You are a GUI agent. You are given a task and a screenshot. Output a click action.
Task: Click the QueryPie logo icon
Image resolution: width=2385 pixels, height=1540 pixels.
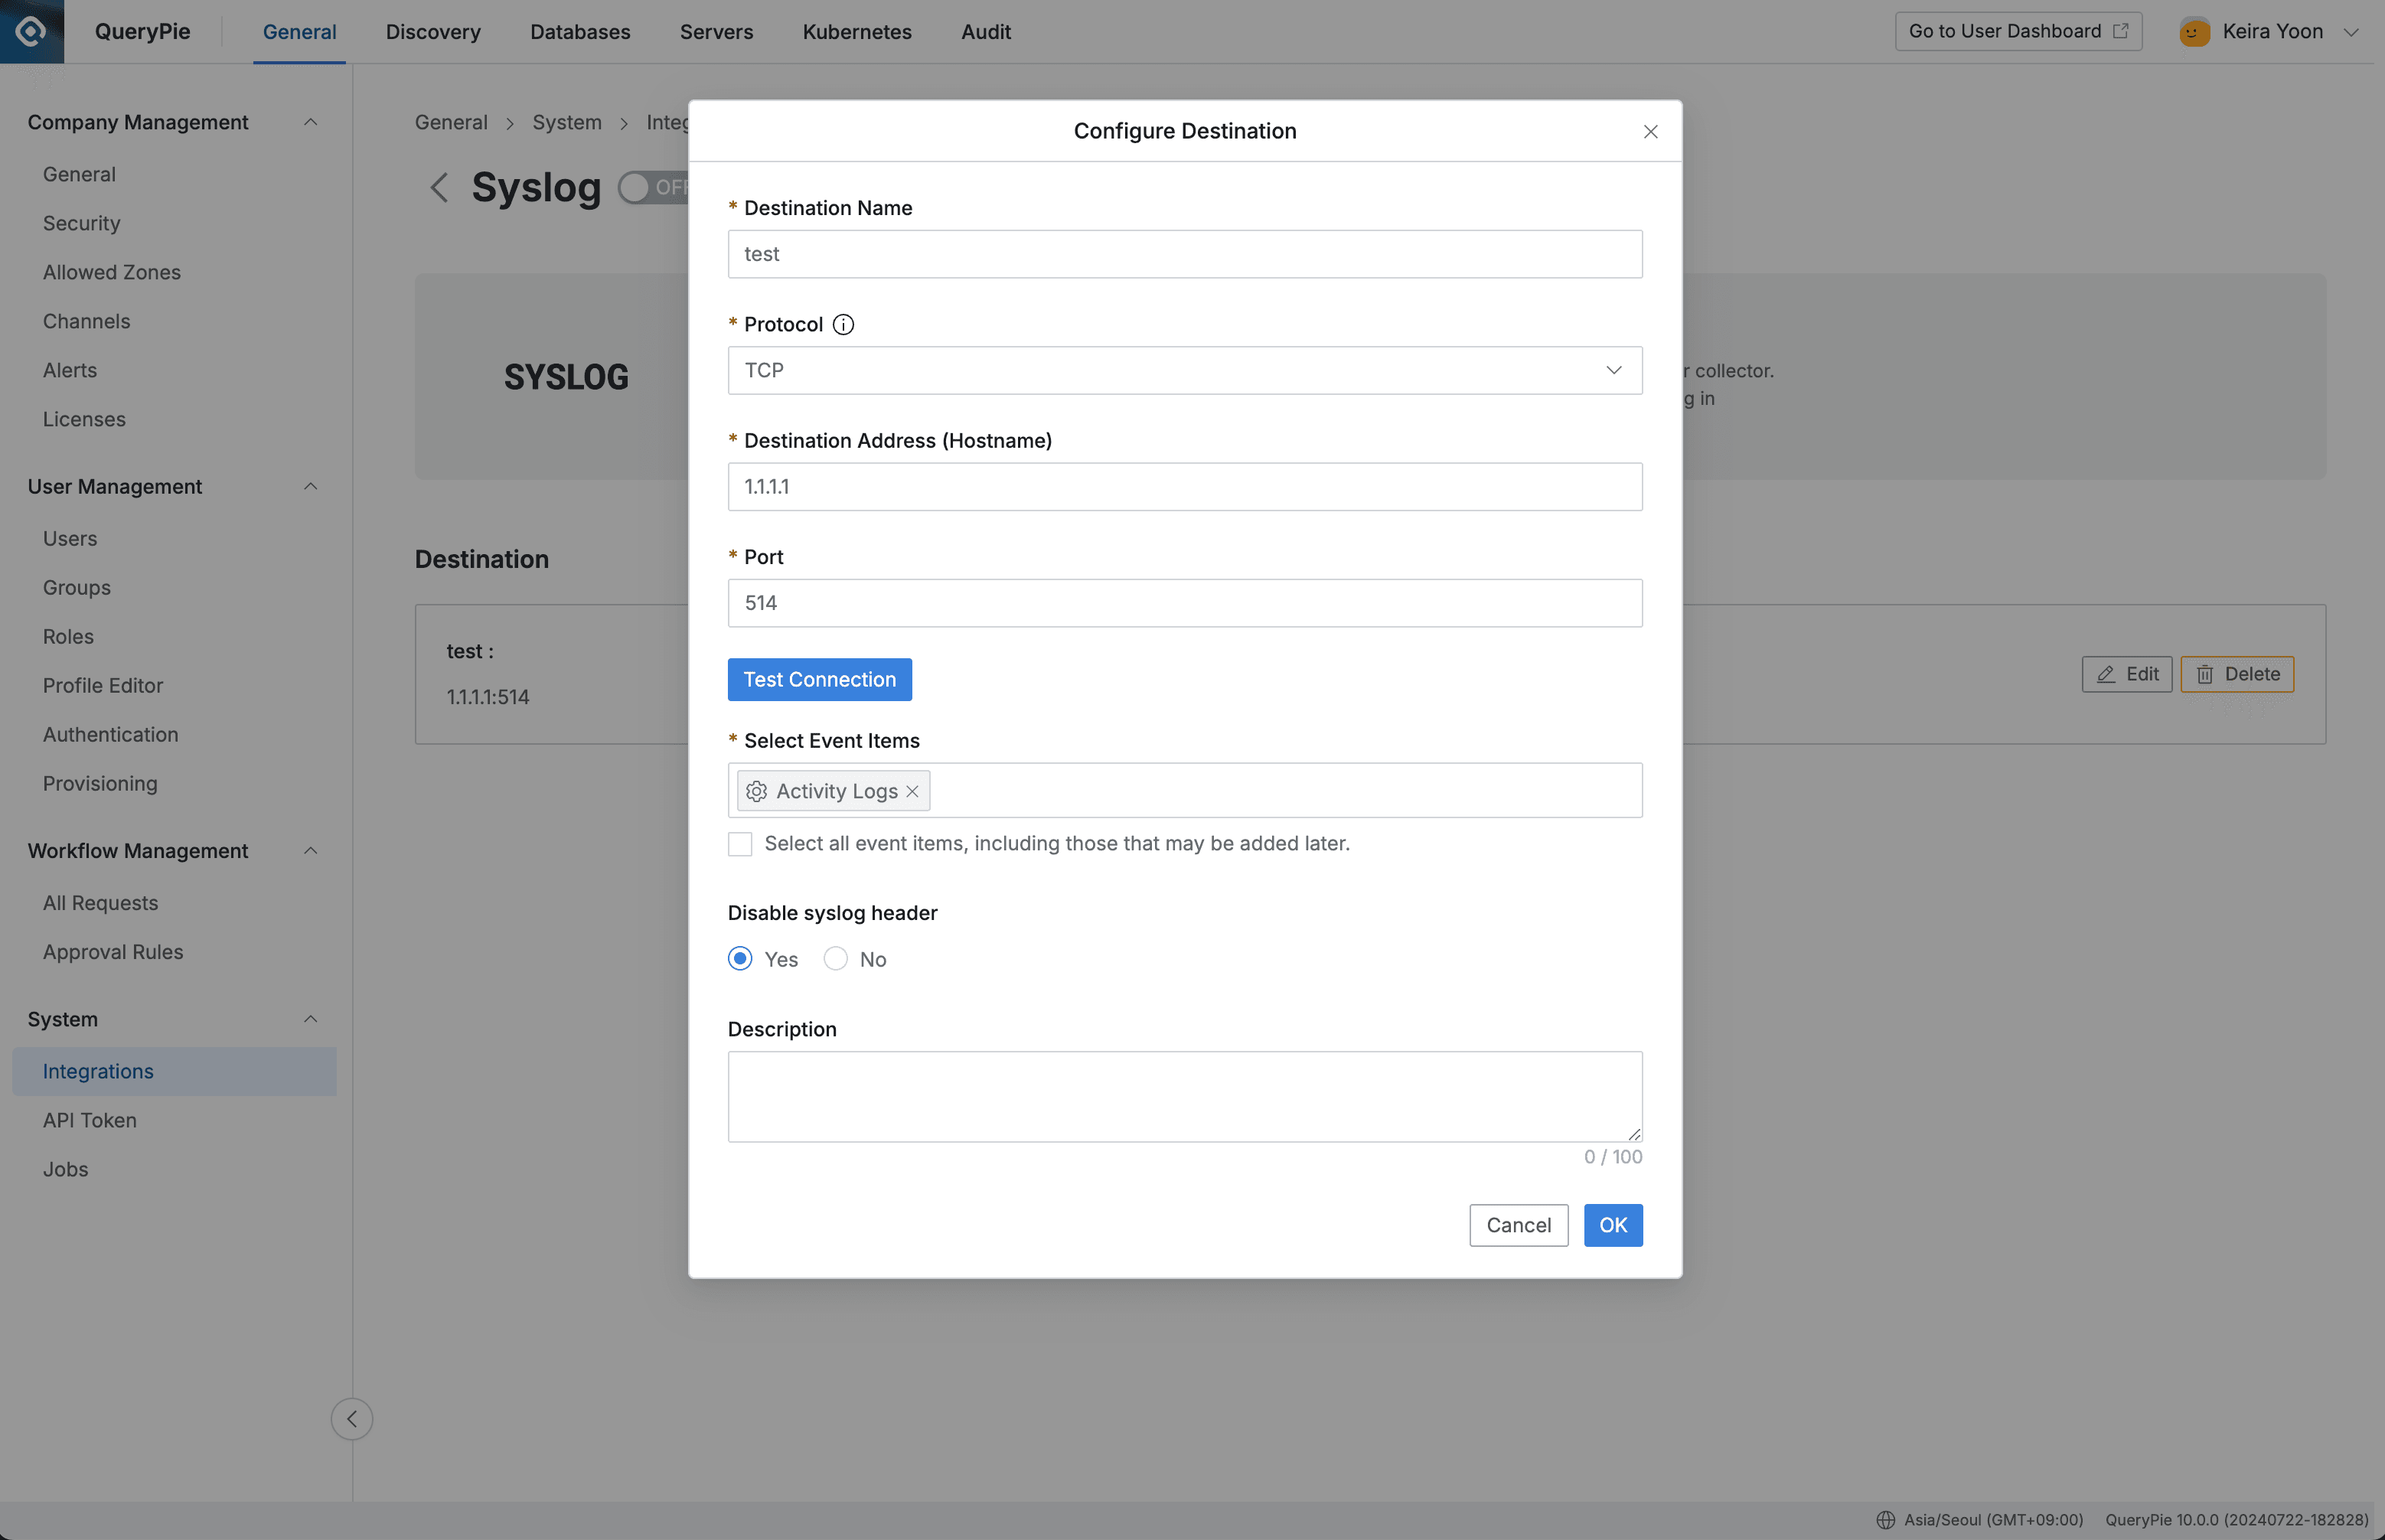point(30,31)
